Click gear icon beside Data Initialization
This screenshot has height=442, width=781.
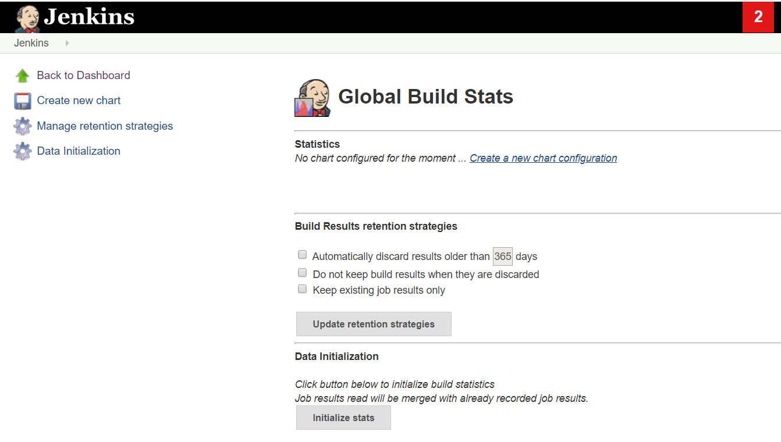point(22,151)
